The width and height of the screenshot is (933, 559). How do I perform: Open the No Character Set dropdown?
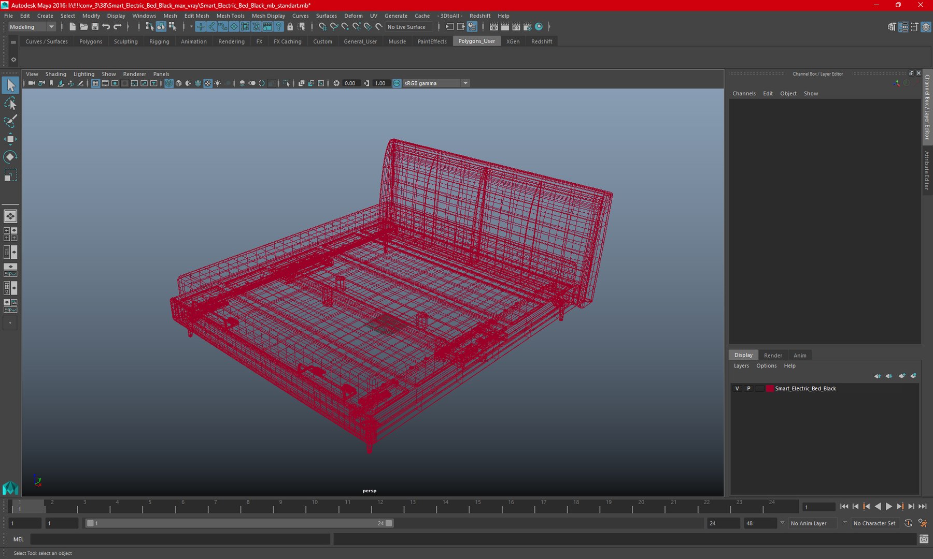[x=874, y=523]
